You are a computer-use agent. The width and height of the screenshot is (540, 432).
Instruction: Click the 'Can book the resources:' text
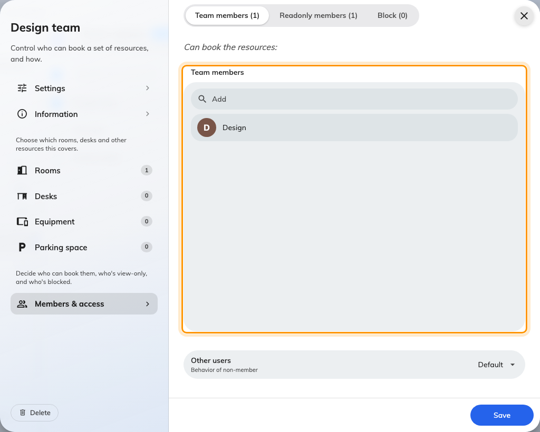[x=230, y=47]
